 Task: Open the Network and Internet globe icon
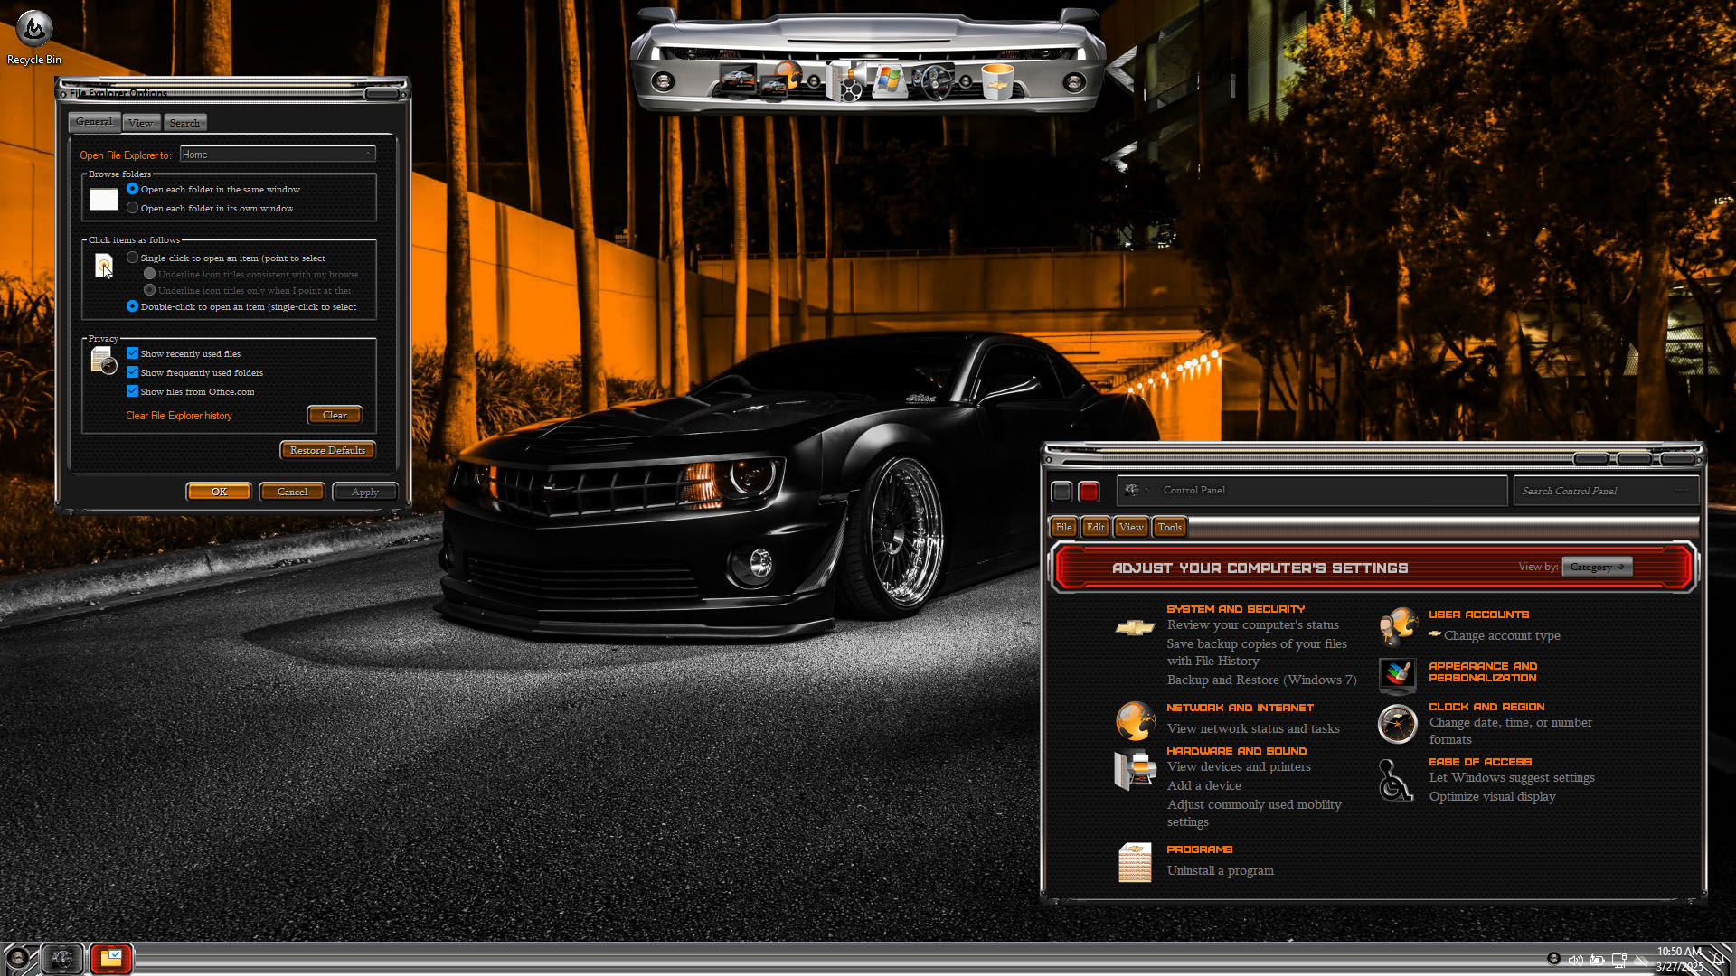(1135, 720)
